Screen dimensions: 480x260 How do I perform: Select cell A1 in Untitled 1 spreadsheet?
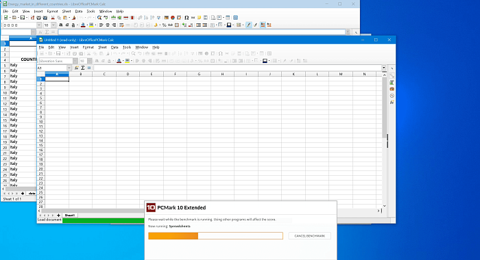click(x=57, y=79)
